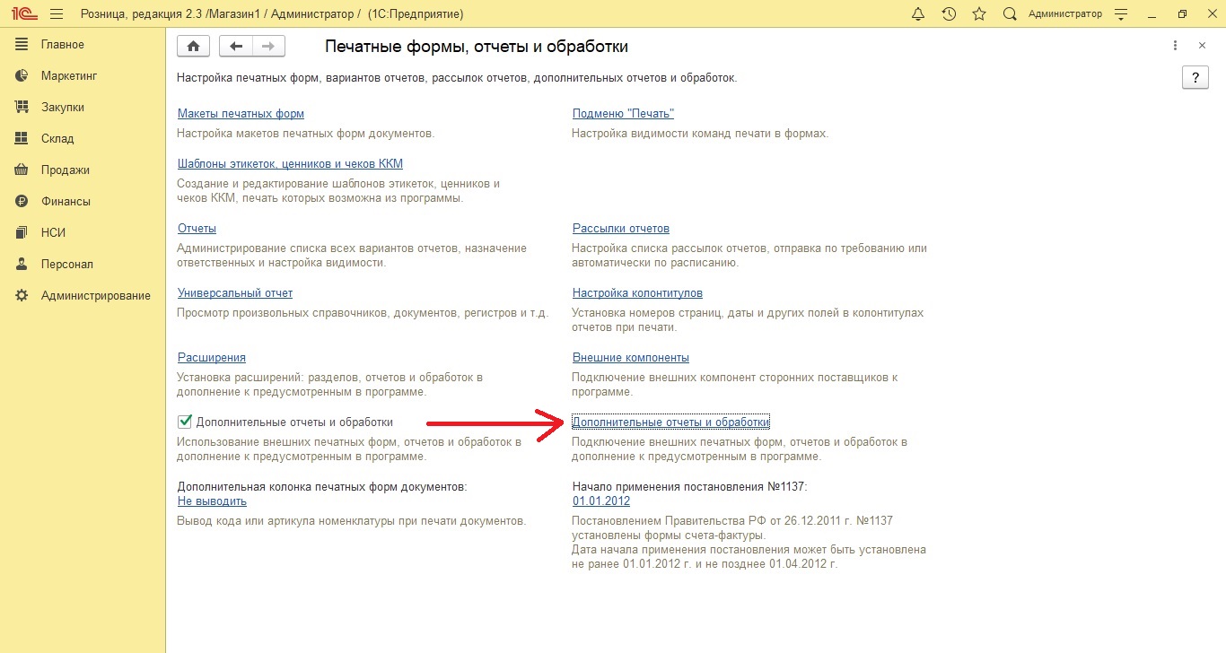Open favorites star icon
This screenshot has height=653, width=1226.
coord(979,14)
